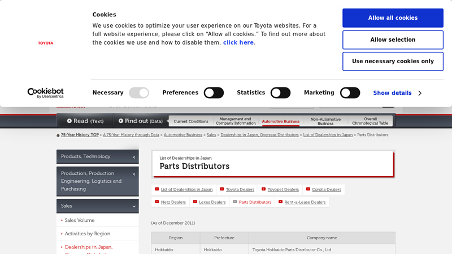
Task: Expand Show details for cookies
Action: [x=397, y=93]
